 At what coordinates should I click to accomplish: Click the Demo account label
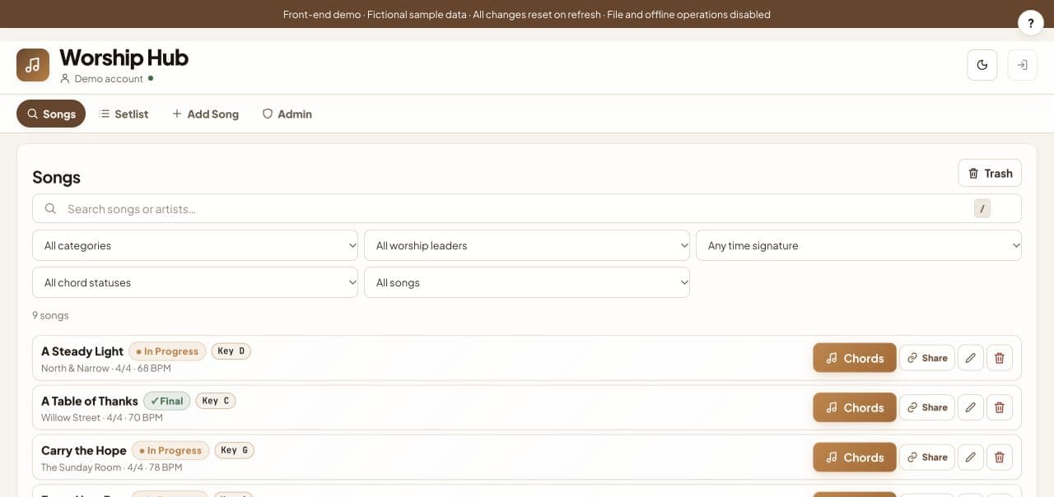click(109, 79)
